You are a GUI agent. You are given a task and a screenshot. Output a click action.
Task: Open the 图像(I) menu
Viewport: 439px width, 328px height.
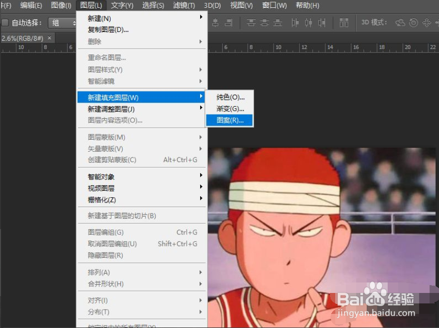click(61, 5)
